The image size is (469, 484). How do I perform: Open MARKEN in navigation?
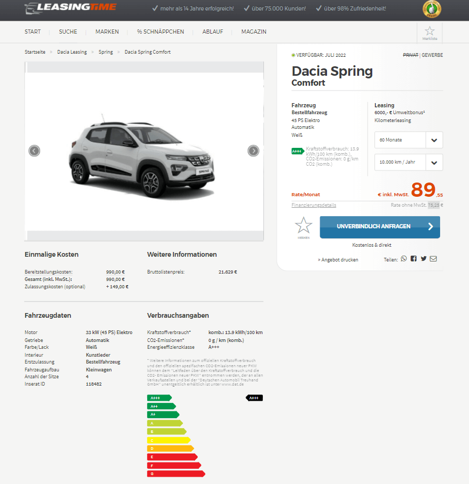click(107, 32)
